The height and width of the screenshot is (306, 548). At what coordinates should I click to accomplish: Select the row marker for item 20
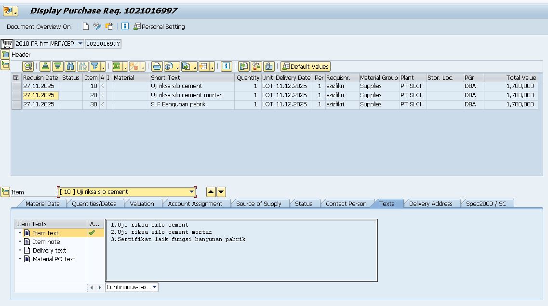pos(16,95)
